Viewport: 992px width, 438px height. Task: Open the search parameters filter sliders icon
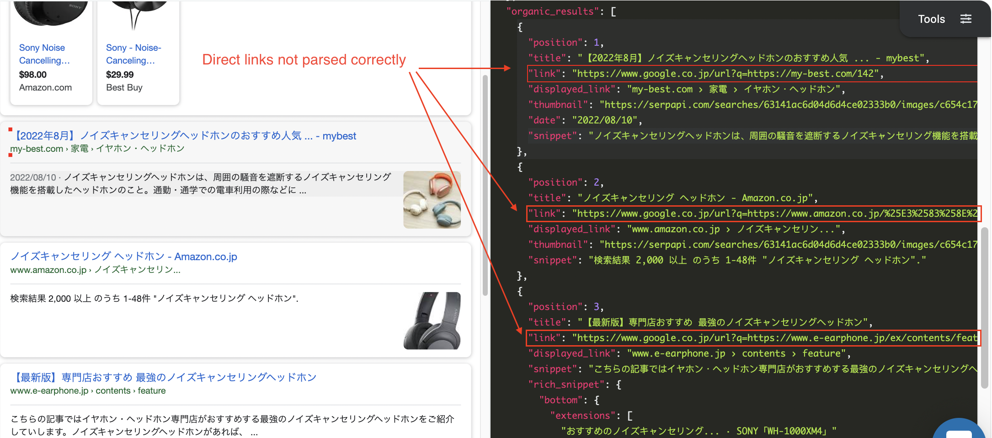click(966, 19)
